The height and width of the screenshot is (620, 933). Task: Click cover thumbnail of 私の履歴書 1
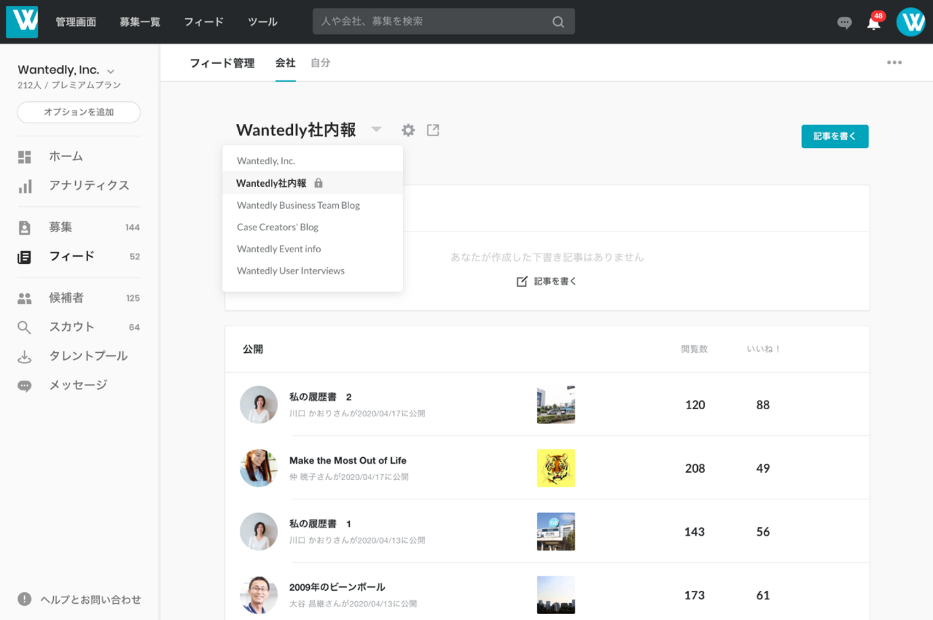556,532
